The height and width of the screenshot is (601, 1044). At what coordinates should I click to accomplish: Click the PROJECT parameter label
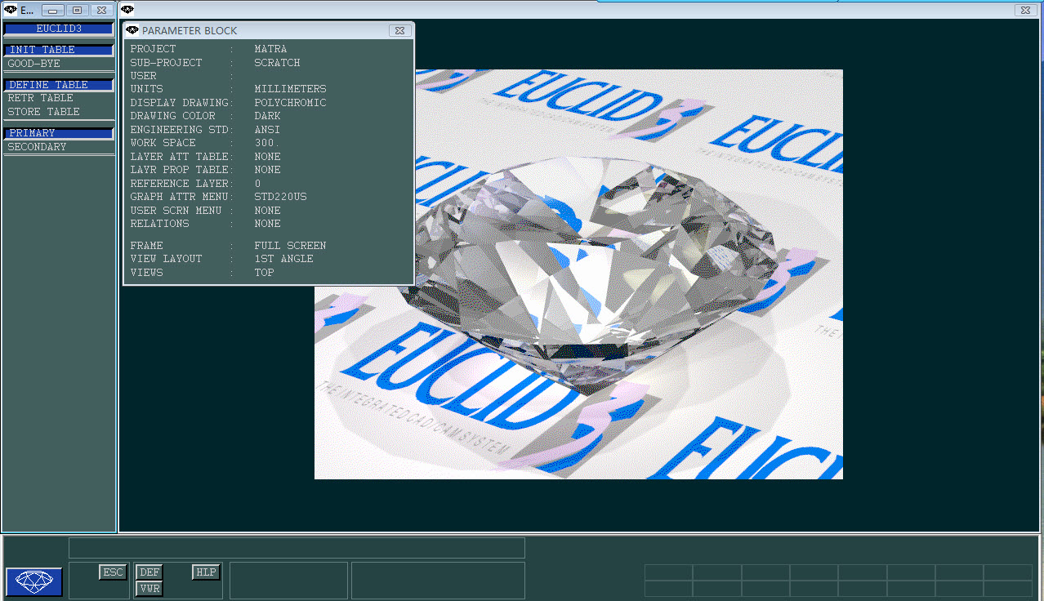click(x=154, y=49)
